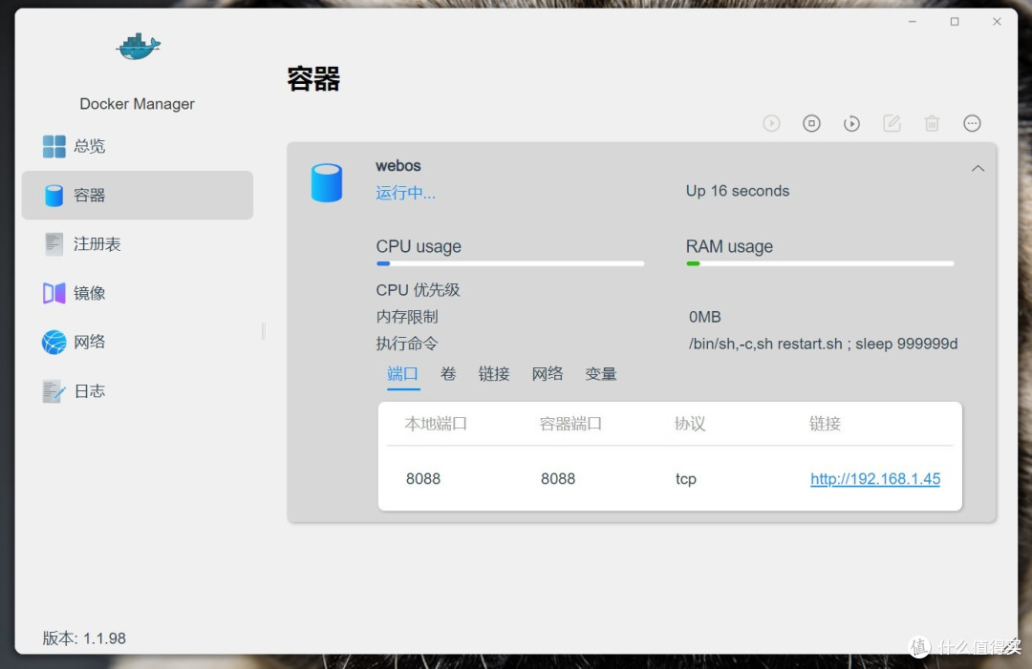Viewport: 1032px width, 669px height.
Task: Restart the webos container
Action: (851, 122)
